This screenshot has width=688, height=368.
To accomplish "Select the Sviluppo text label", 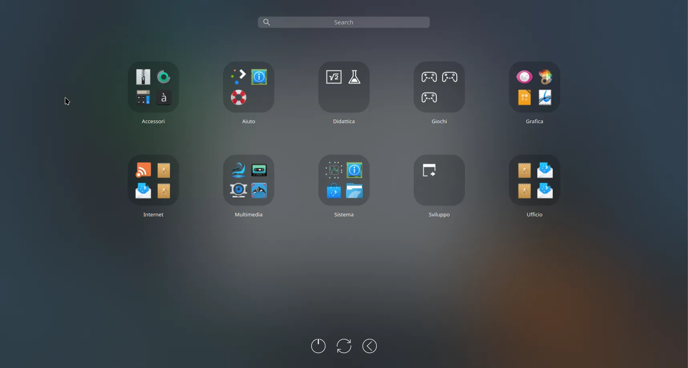I will [x=439, y=214].
